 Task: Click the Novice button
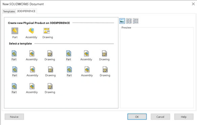coord(14,117)
